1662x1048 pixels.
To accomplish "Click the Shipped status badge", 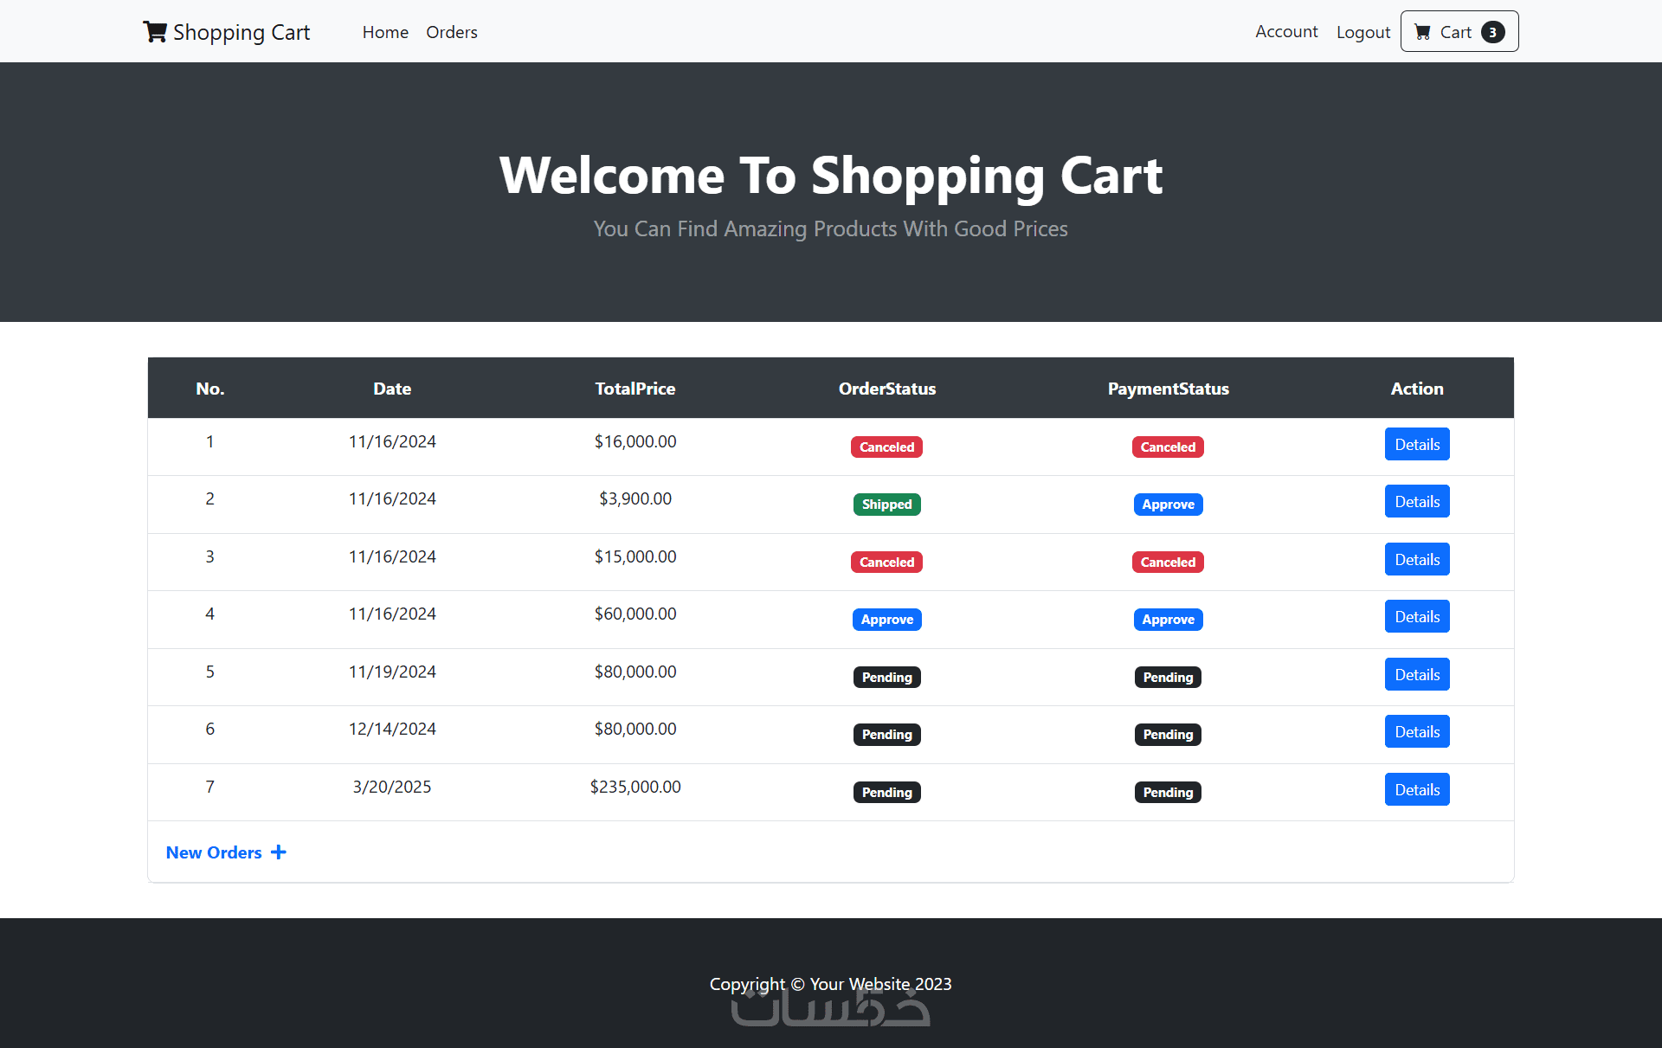I will [886, 505].
